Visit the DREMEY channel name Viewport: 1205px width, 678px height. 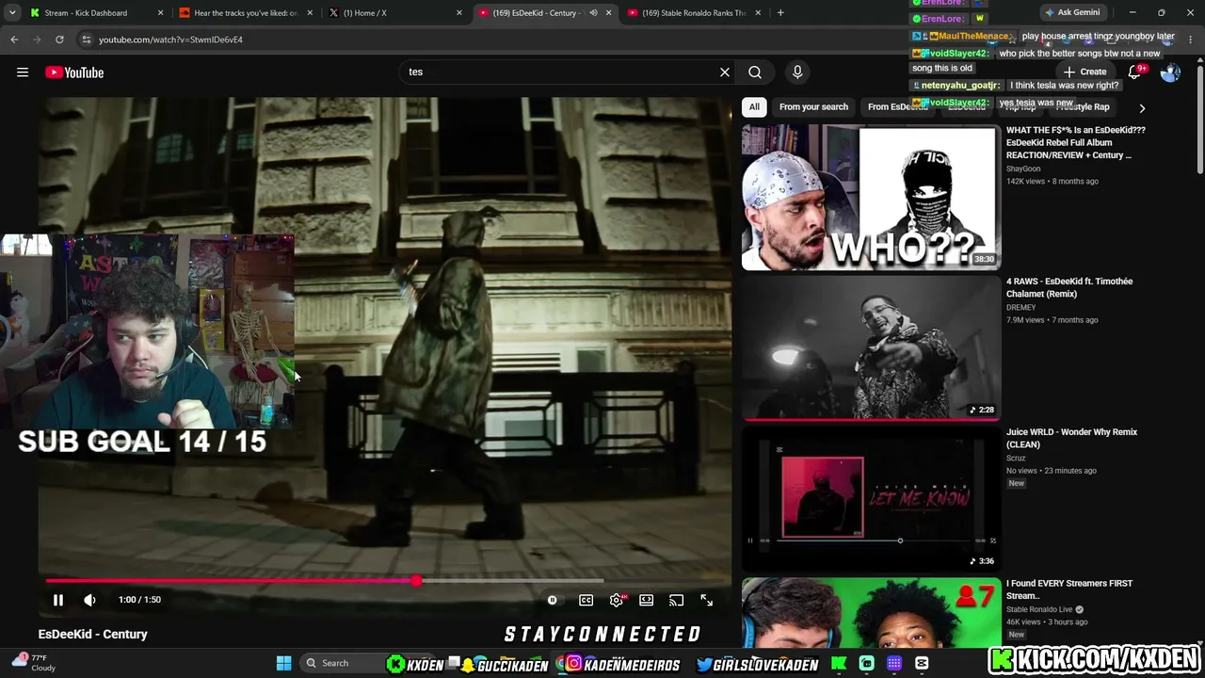pos(1020,308)
